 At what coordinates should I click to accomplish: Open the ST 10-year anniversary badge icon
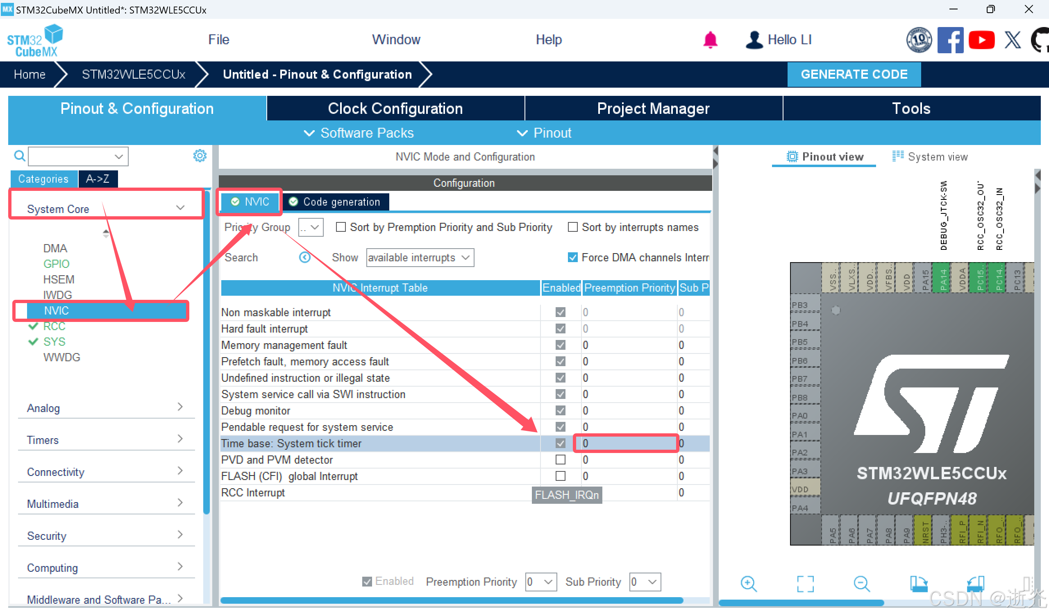(x=919, y=40)
